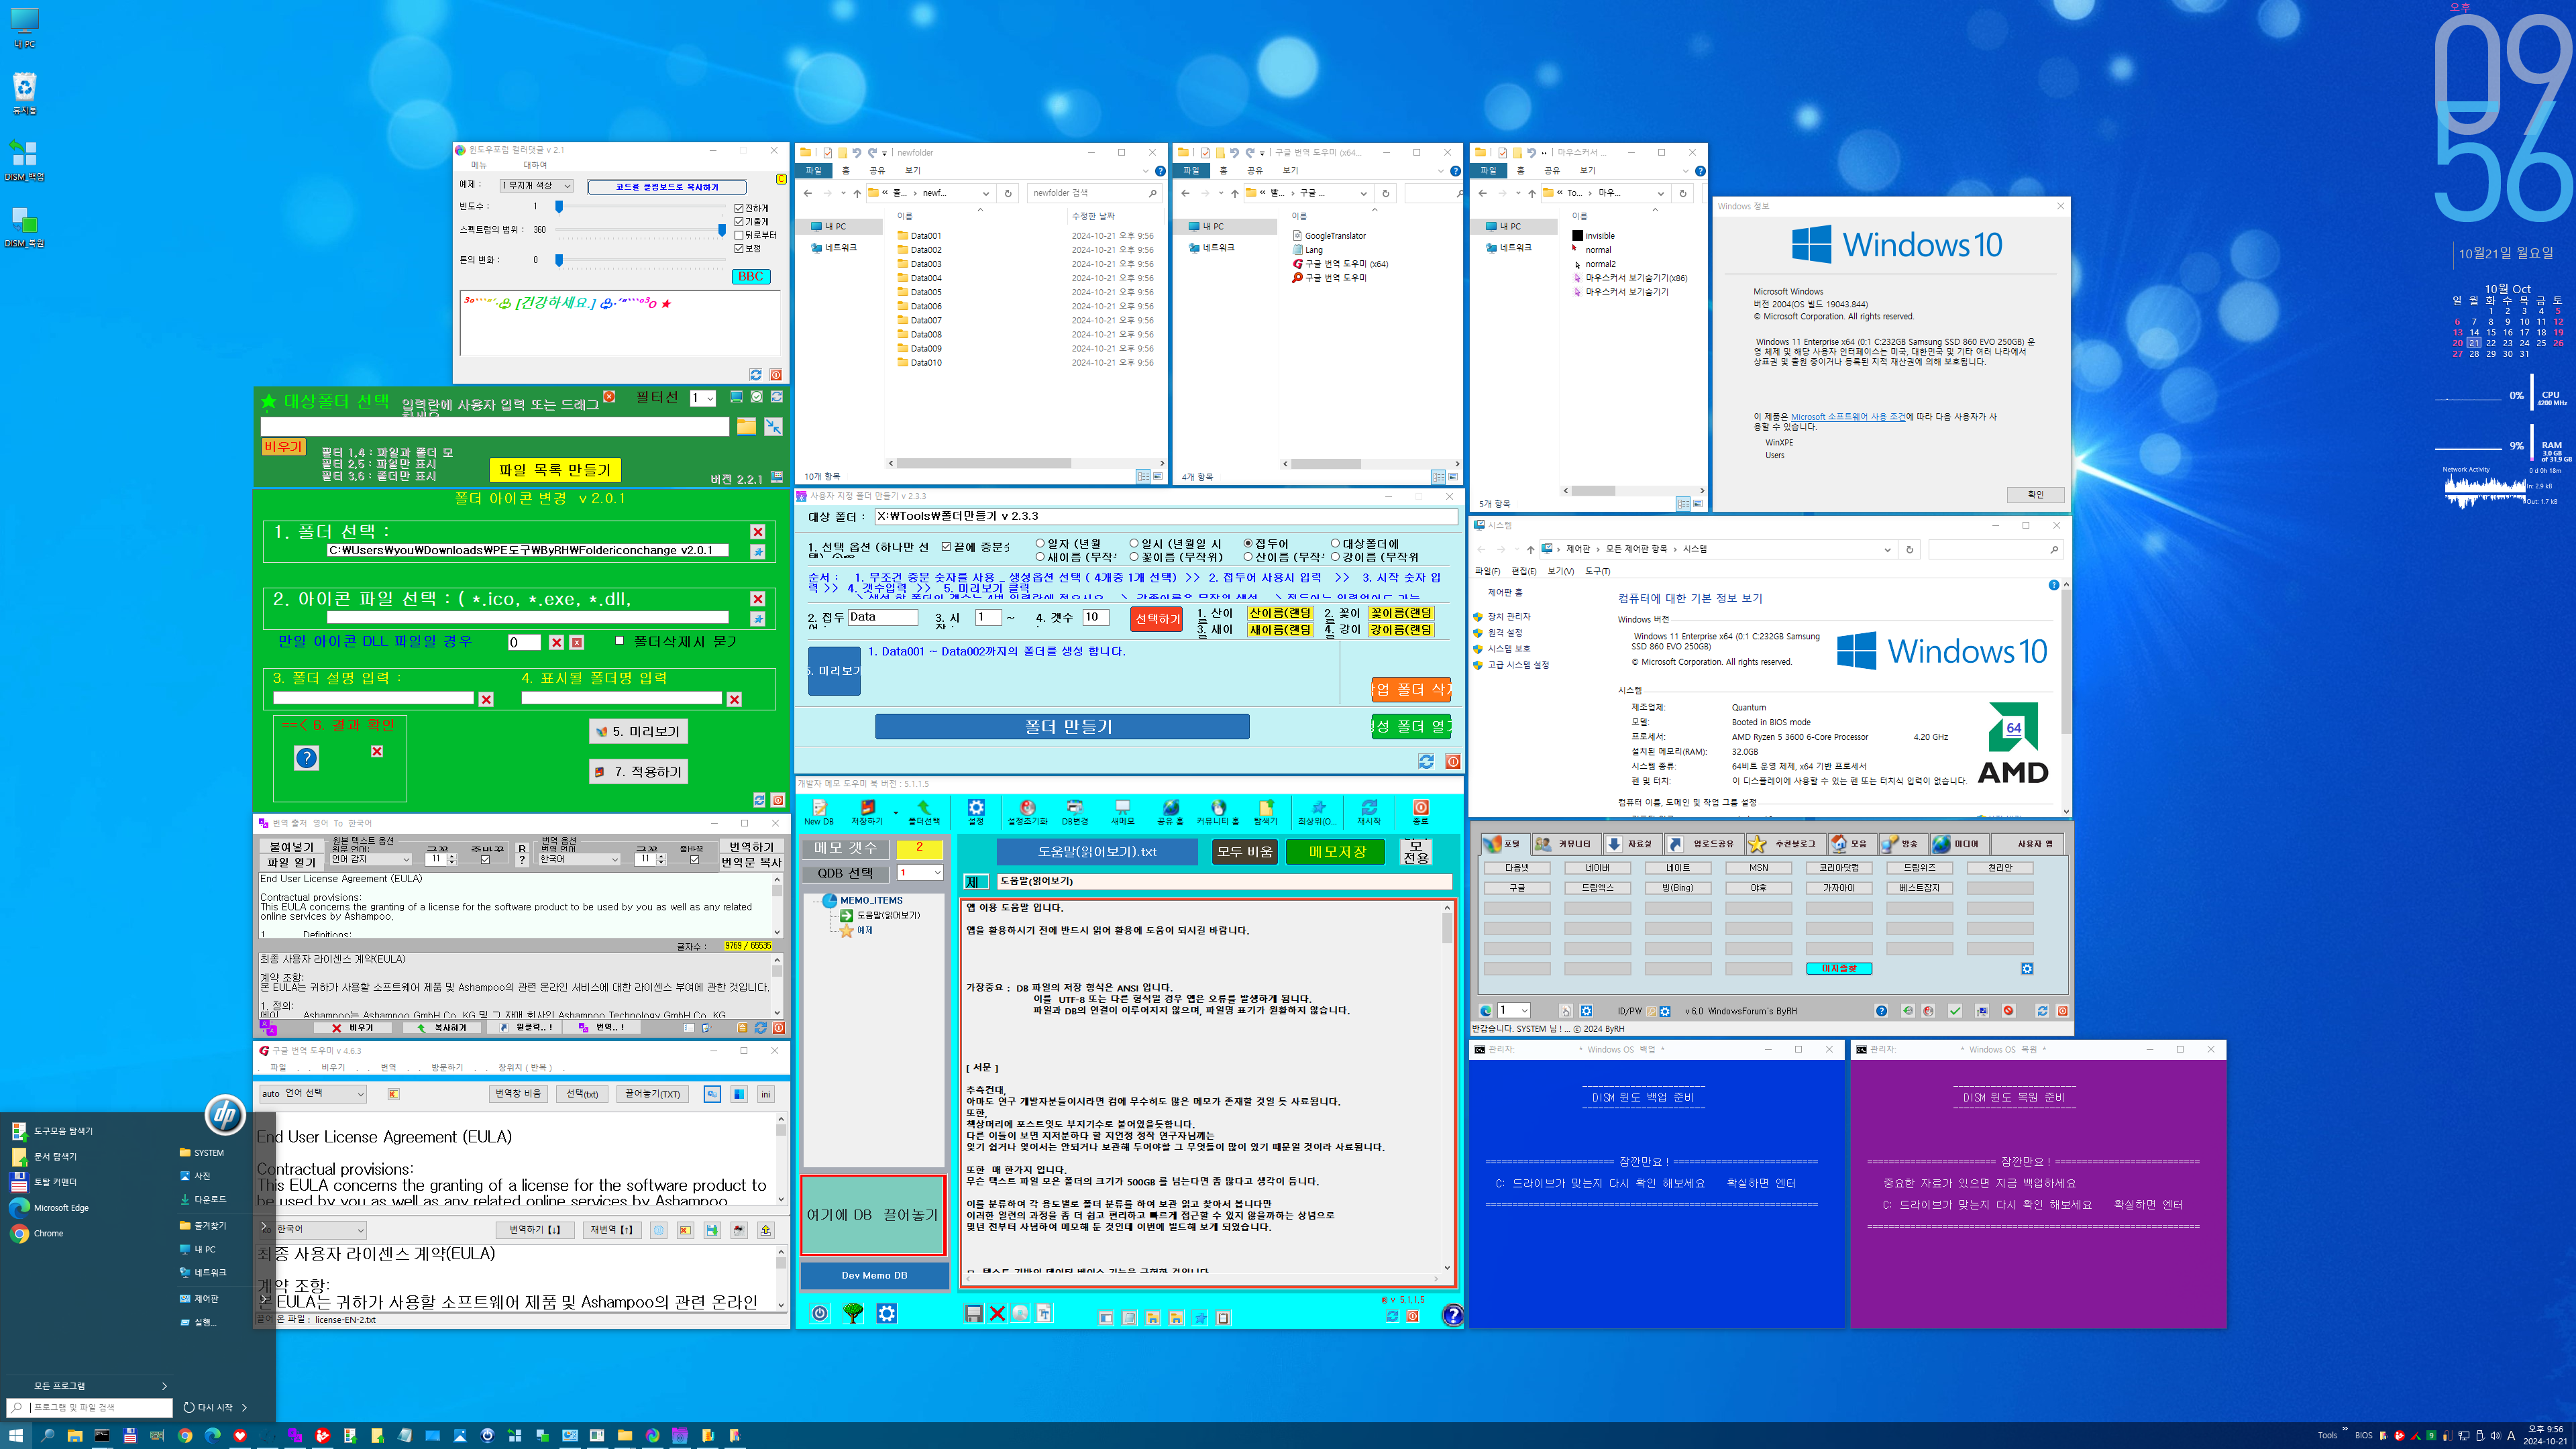Viewport: 2576px width, 1449px height.
Task: Click red prohibited icon in portal launcher bar
Action: pyautogui.click(x=2008, y=1011)
